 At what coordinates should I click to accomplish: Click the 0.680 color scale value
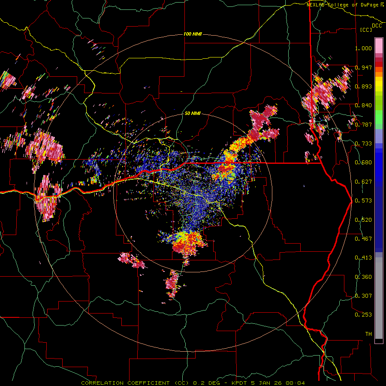[x=363, y=163]
